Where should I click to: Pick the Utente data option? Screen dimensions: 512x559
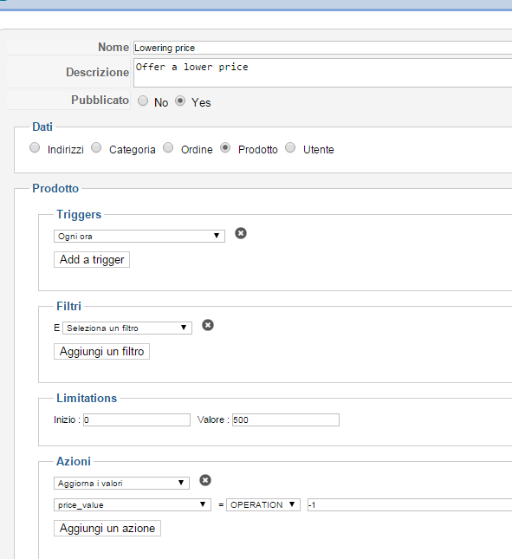pyautogui.click(x=290, y=147)
